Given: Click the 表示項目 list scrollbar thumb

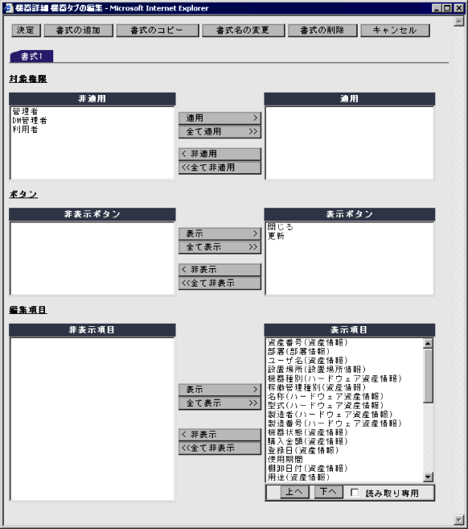Looking at the screenshot, I should click(x=428, y=375).
